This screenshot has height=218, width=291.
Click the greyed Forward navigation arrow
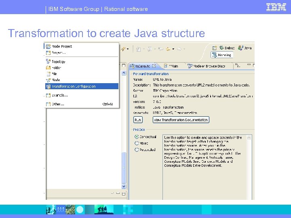click(x=179, y=49)
